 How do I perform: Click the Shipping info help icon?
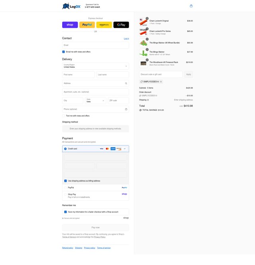tap(148, 100)
